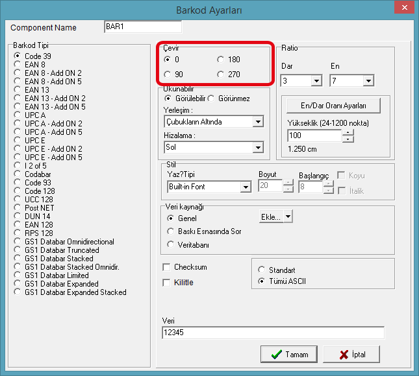Select the Görünmez readability option
The image size is (419, 376).
point(212,99)
